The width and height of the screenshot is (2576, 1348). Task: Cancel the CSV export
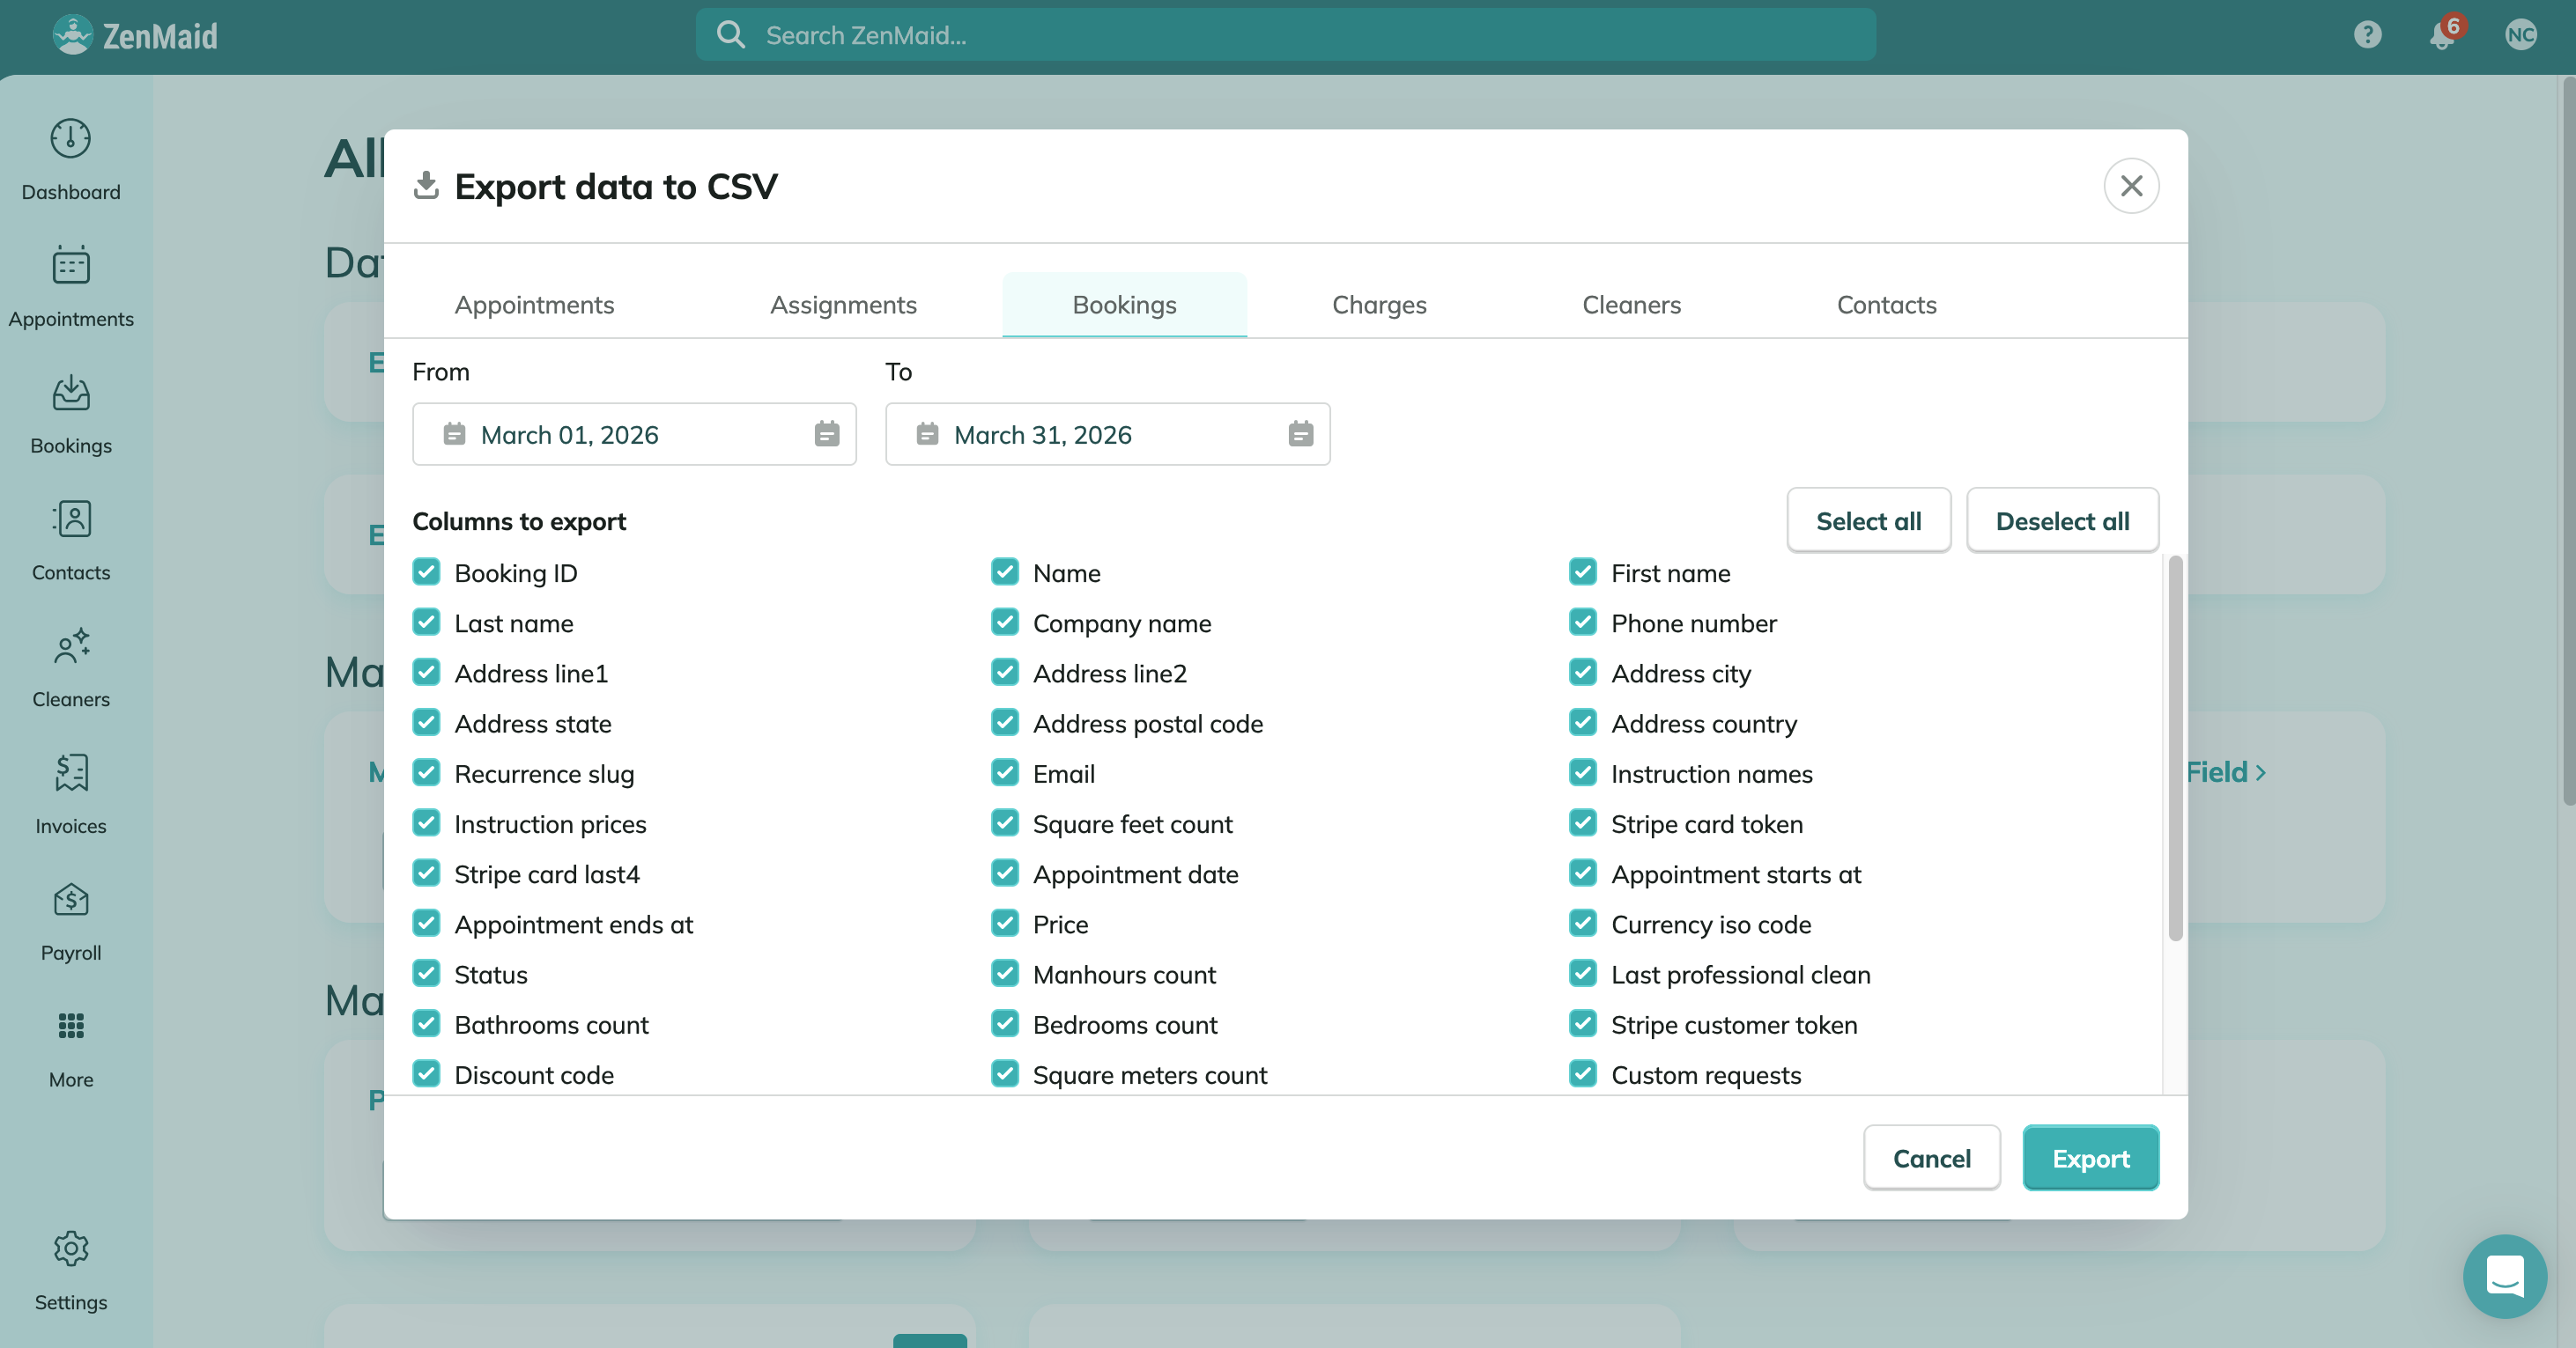tap(1931, 1158)
